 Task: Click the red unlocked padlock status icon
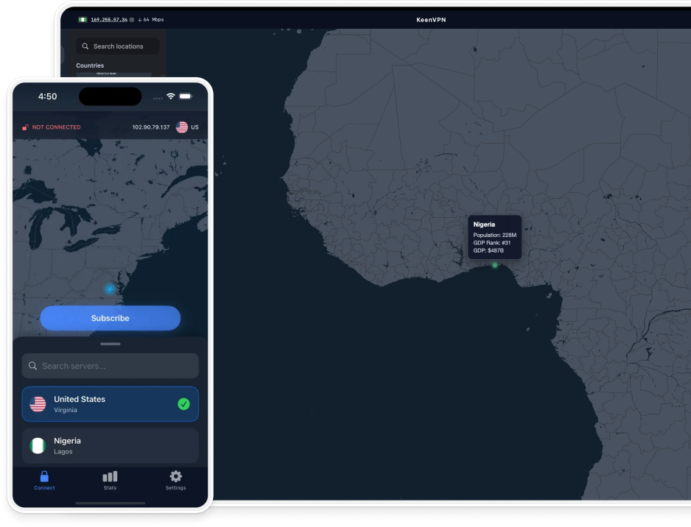25,127
